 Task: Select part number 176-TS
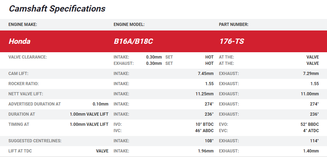(231, 41)
